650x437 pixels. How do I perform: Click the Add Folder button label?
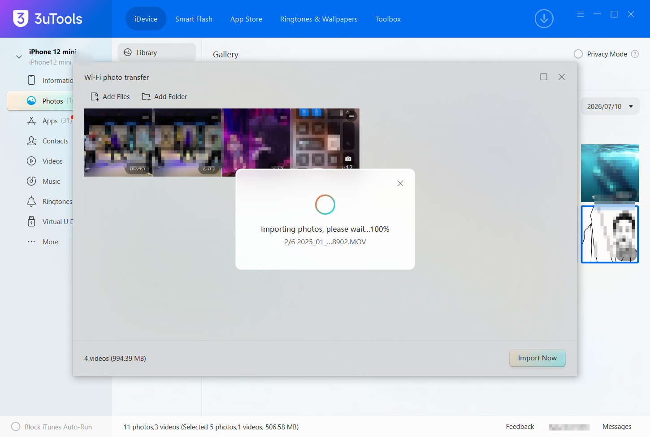[171, 97]
